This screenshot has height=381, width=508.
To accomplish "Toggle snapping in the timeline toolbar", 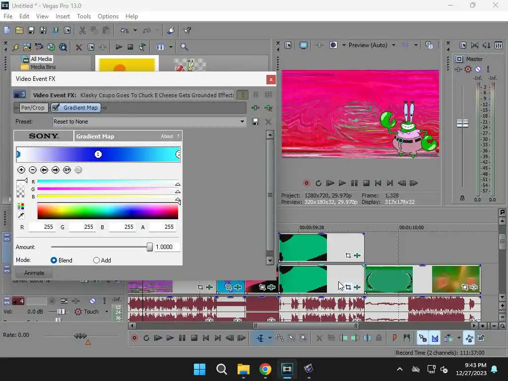I will (x=423, y=338).
